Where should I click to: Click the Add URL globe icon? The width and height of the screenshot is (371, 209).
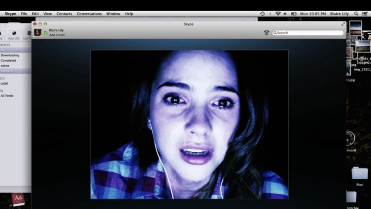(14, 33)
